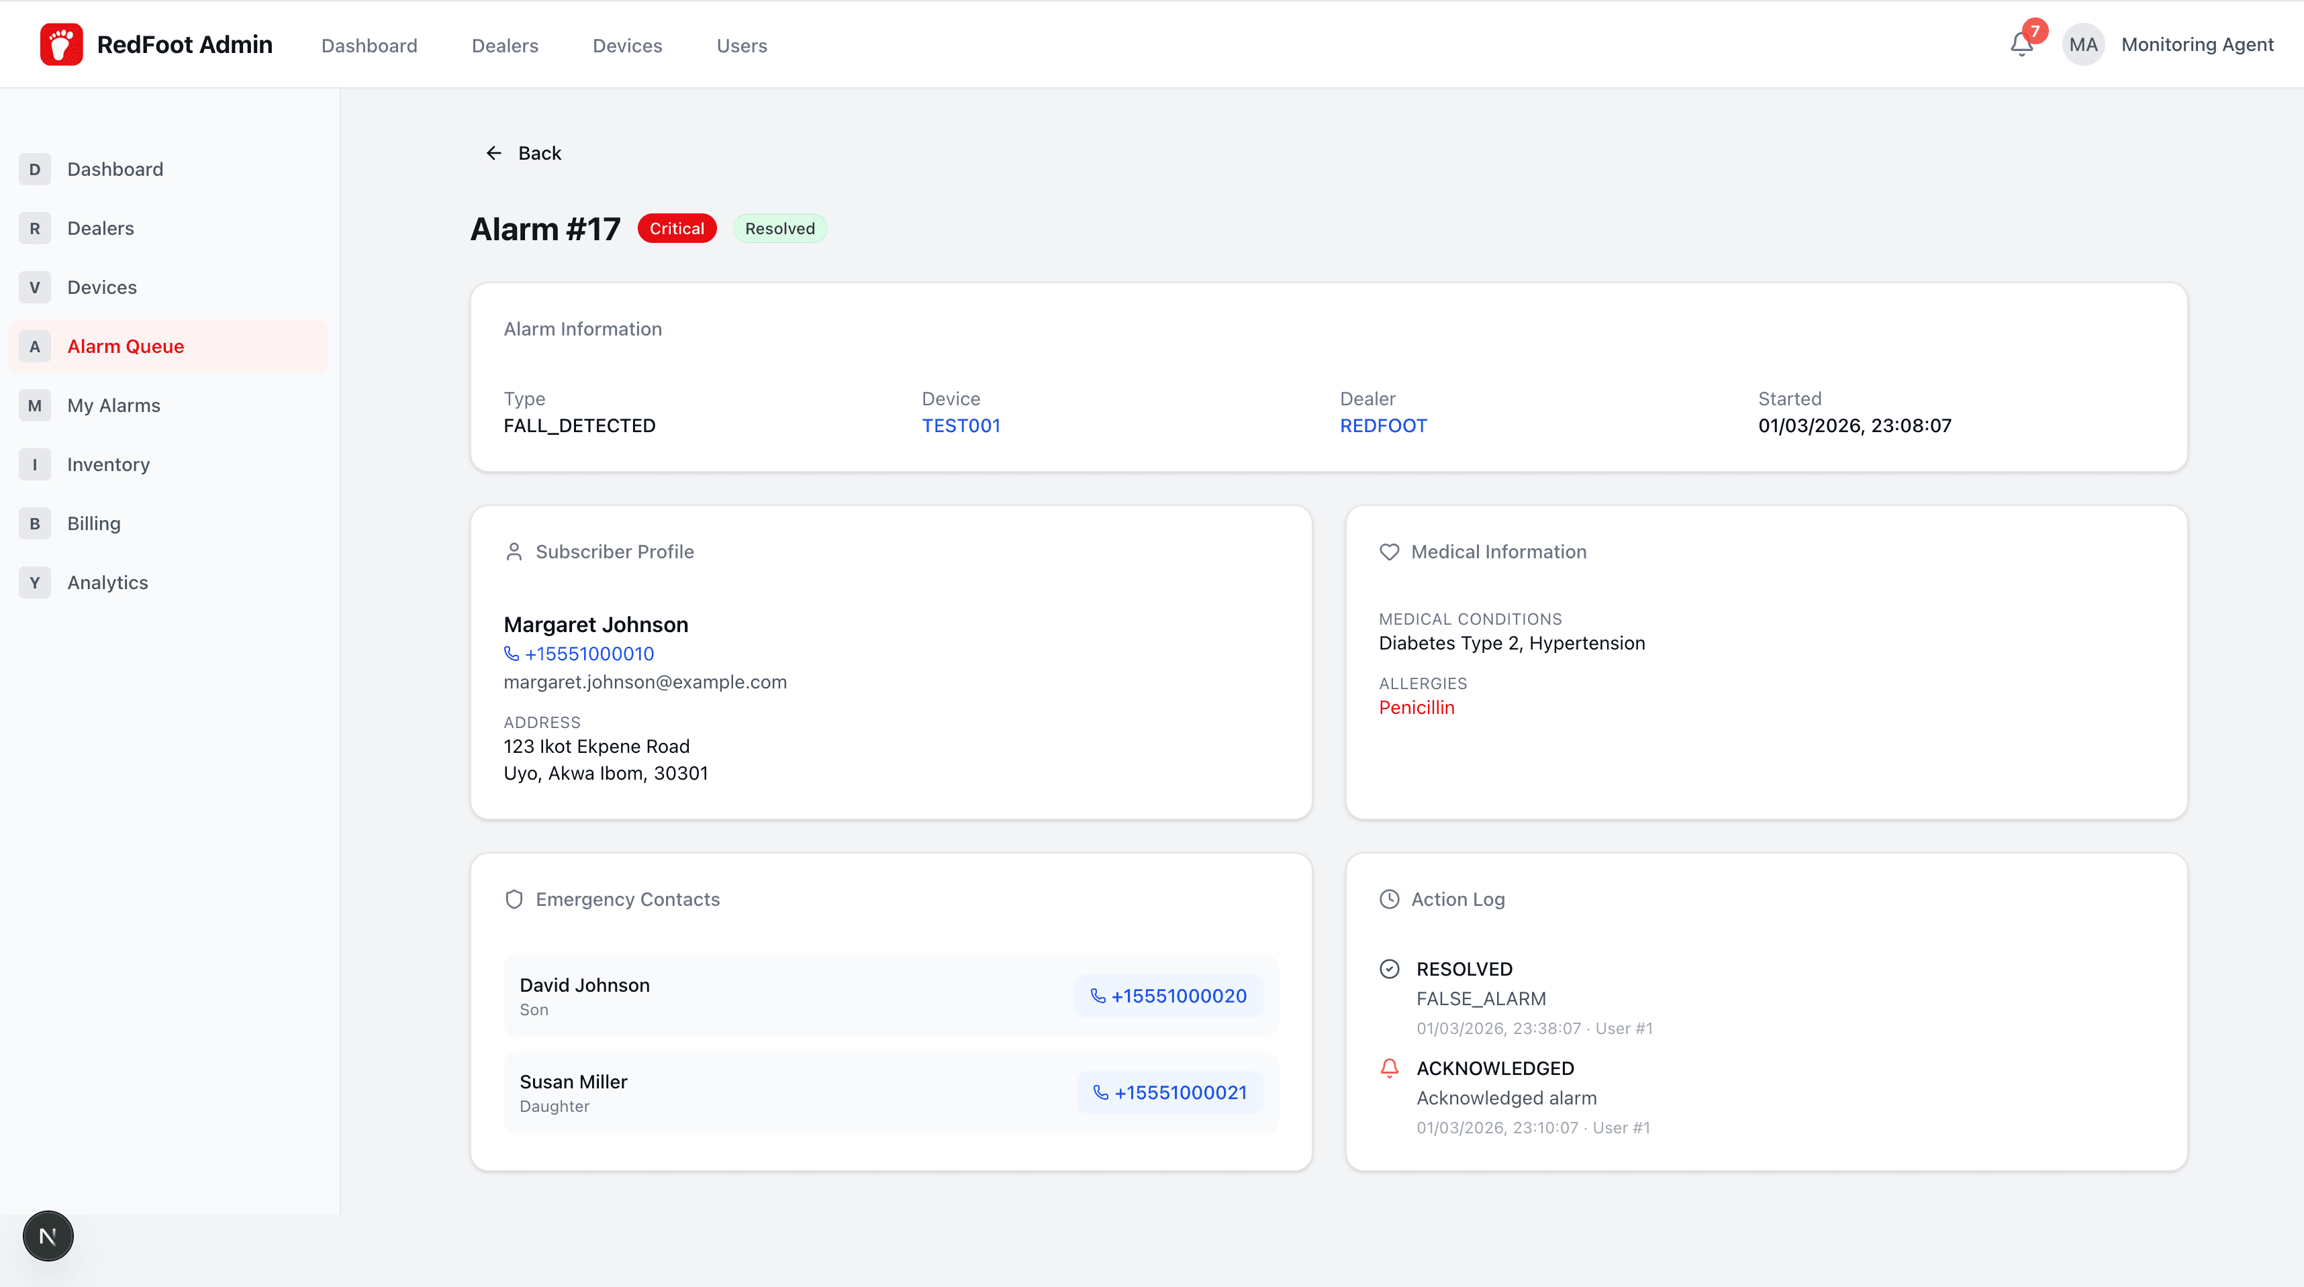The image size is (2304, 1287).
Task: Click the Next.js dev tools badge
Action: [x=48, y=1236]
